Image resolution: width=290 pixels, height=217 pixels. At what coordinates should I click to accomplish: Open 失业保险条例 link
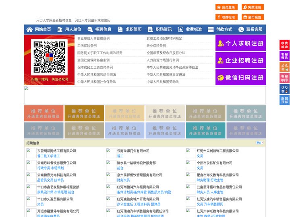pos(156,45)
